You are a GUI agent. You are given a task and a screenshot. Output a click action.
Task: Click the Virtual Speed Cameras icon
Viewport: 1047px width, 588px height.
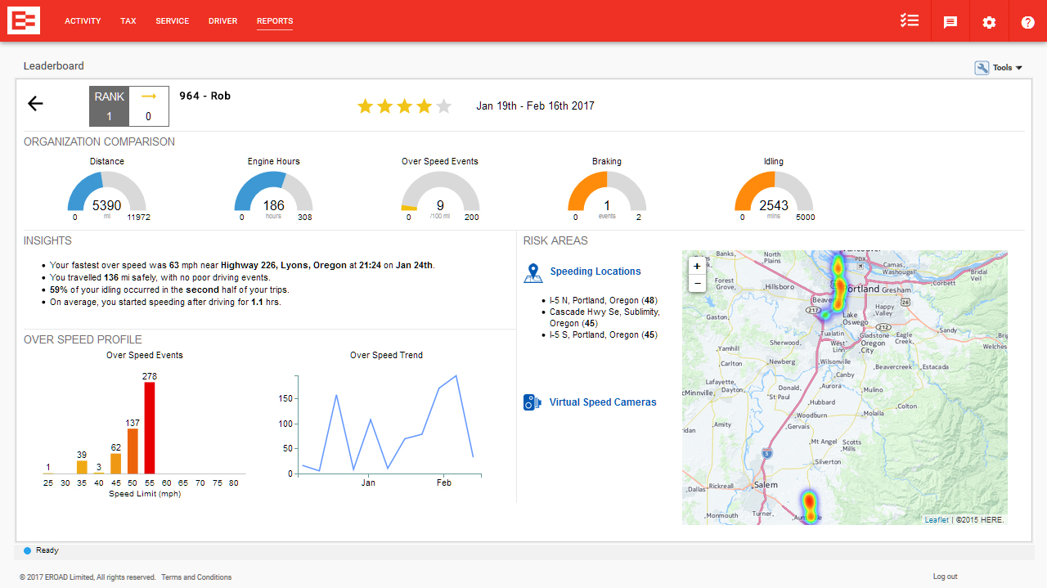pyautogui.click(x=532, y=402)
